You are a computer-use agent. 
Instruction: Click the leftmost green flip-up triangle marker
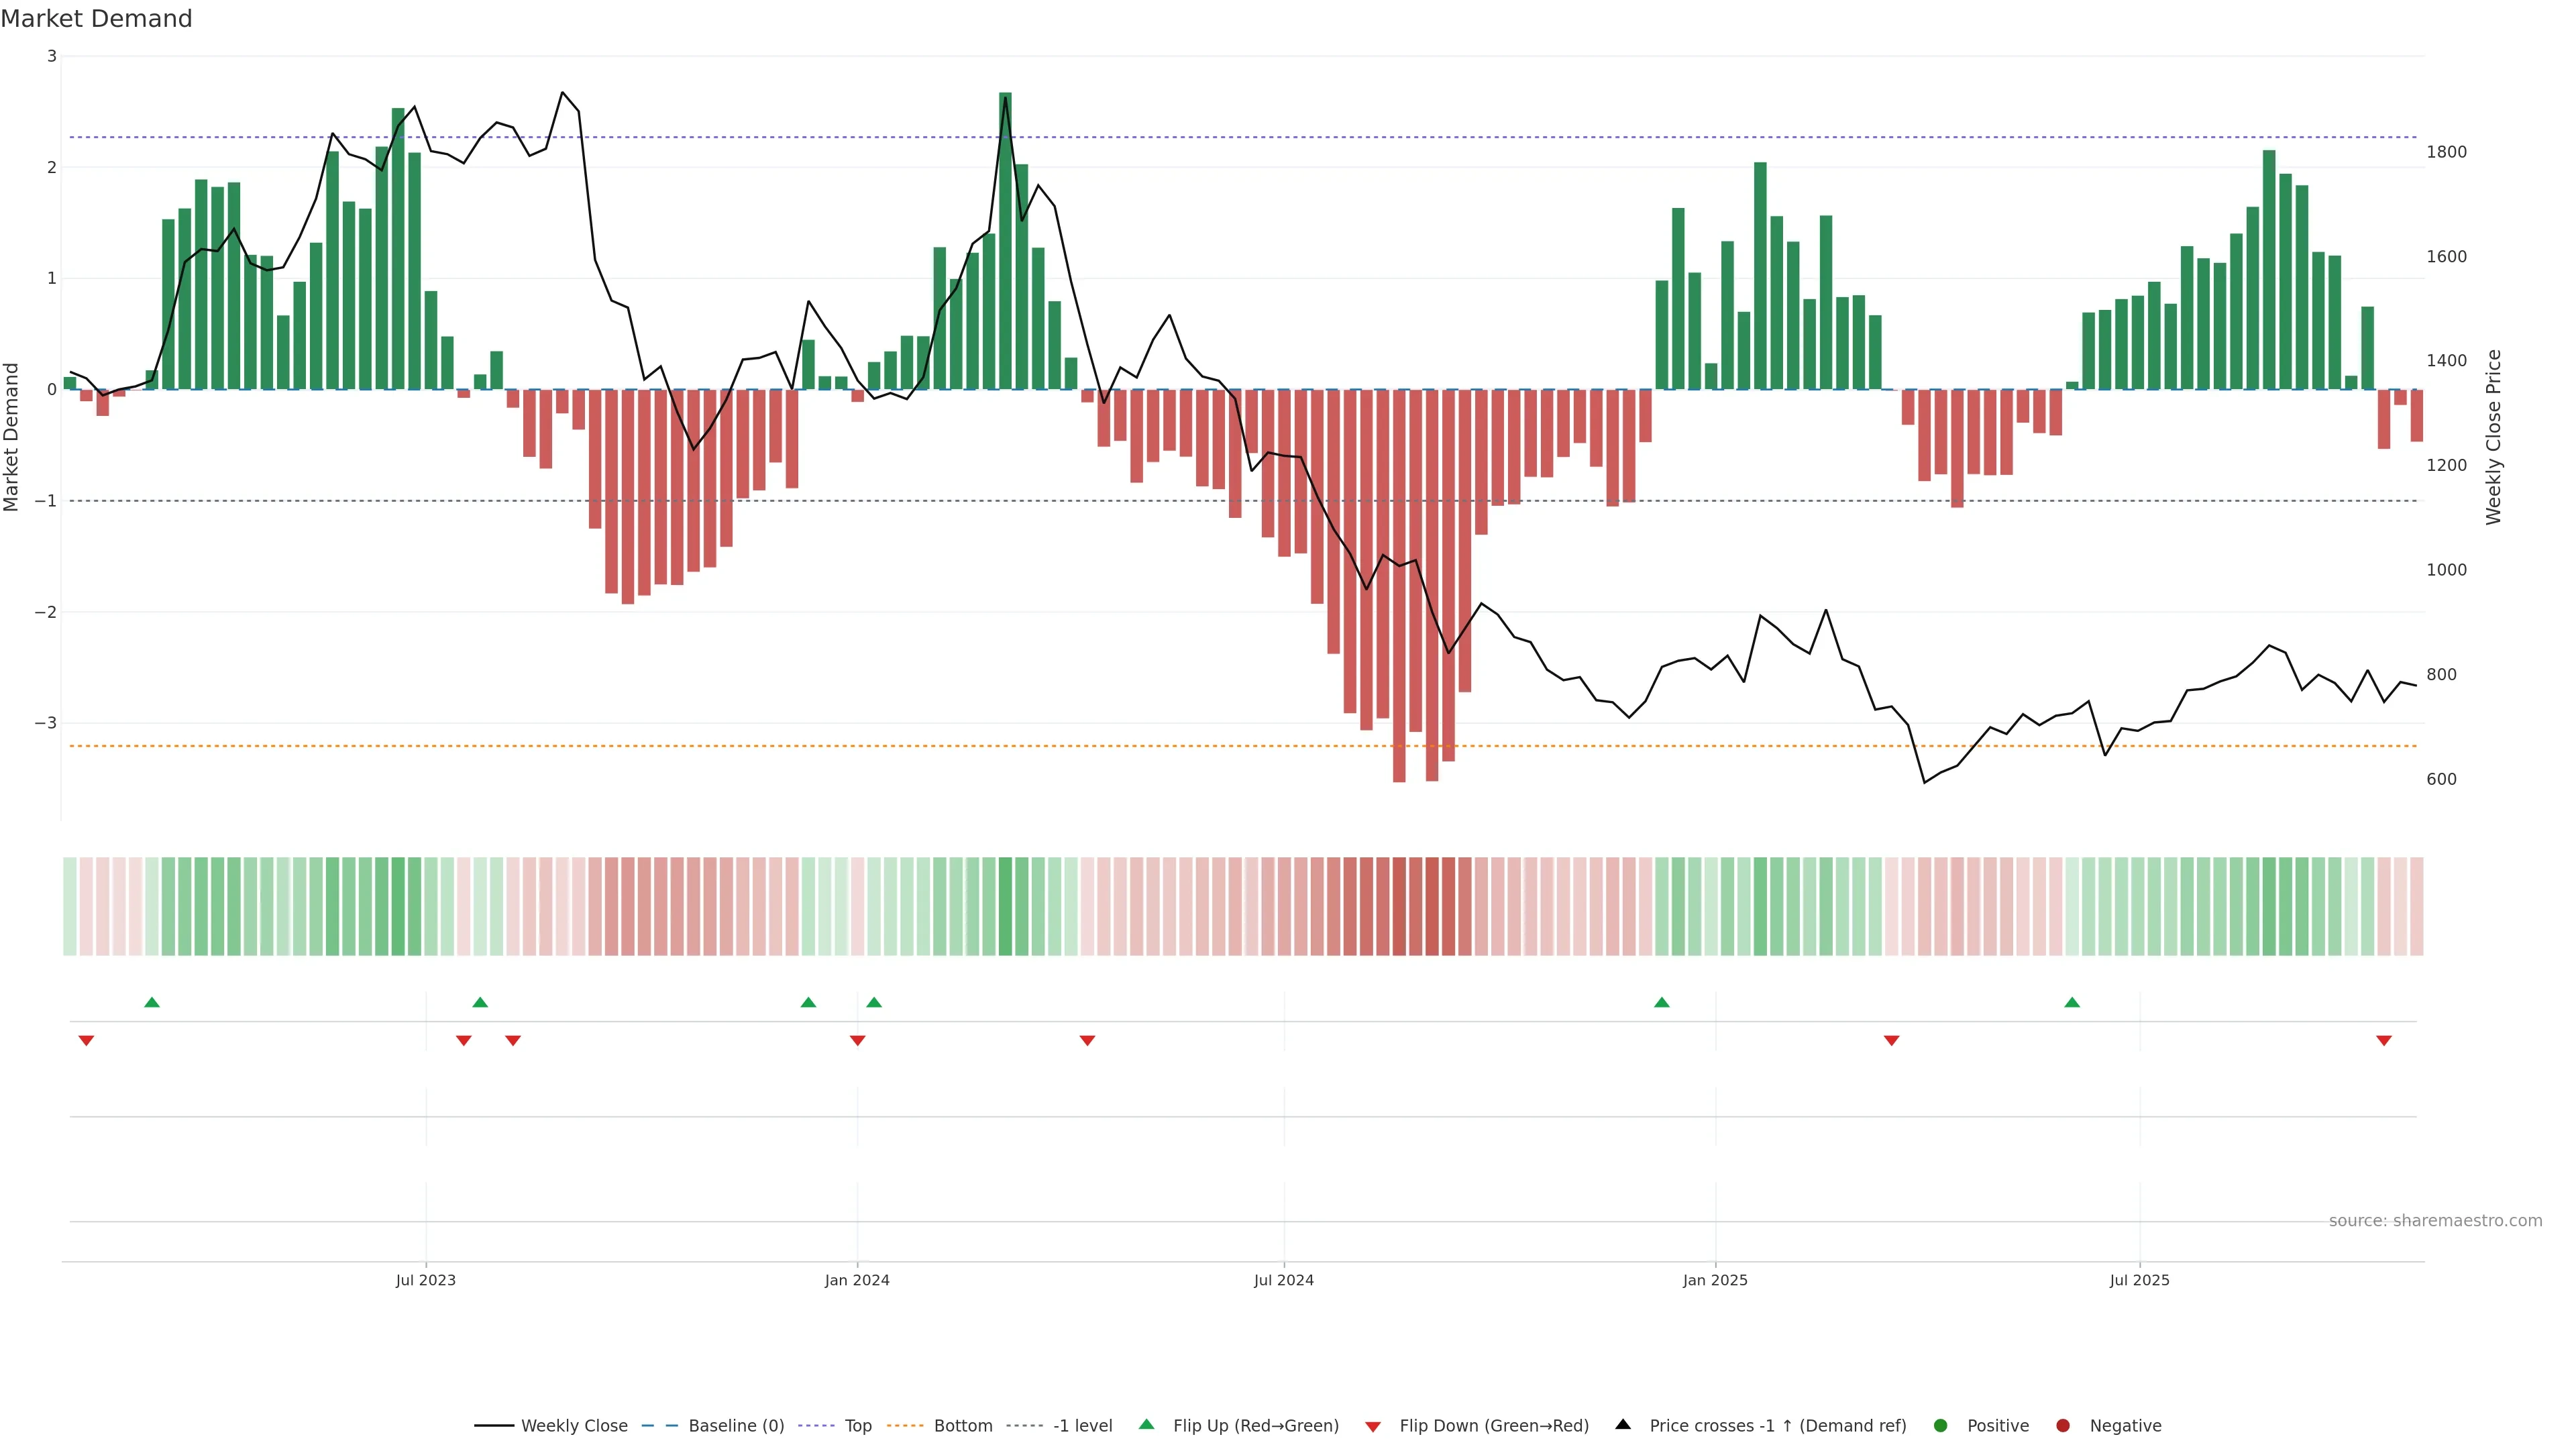pyautogui.click(x=152, y=1002)
